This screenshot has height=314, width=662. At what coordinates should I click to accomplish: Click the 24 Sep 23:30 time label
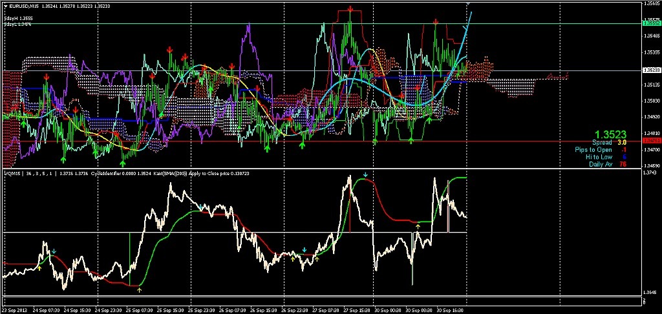(x=109, y=310)
